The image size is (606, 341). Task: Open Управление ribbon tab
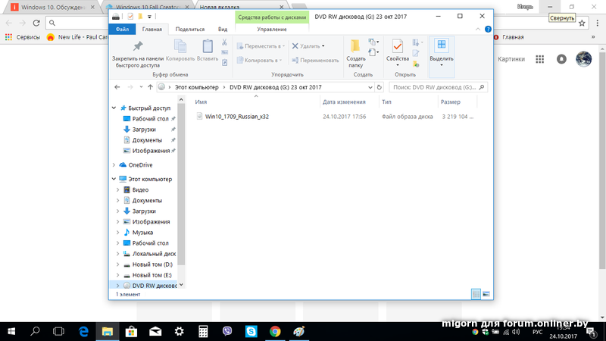(x=272, y=29)
